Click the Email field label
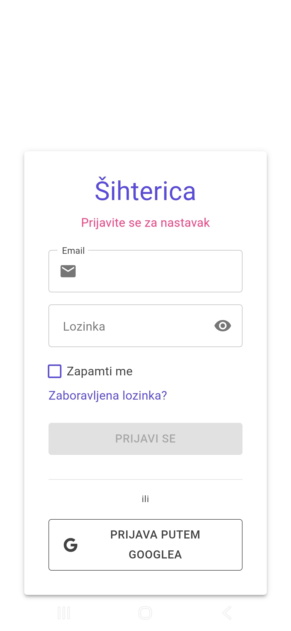The width and height of the screenshot is (291, 631). [73, 251]
